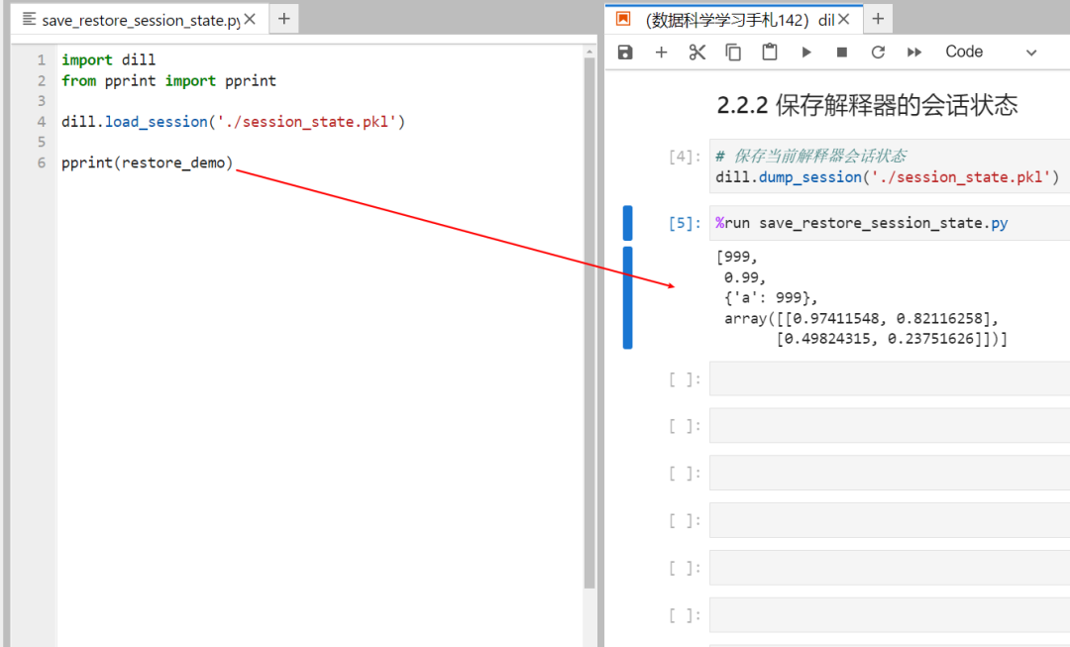Image resolution: width=1070 pixels, height=647 pixels.
Task: Restart the kernel using the refresh icon
Action: coord(879,52)
